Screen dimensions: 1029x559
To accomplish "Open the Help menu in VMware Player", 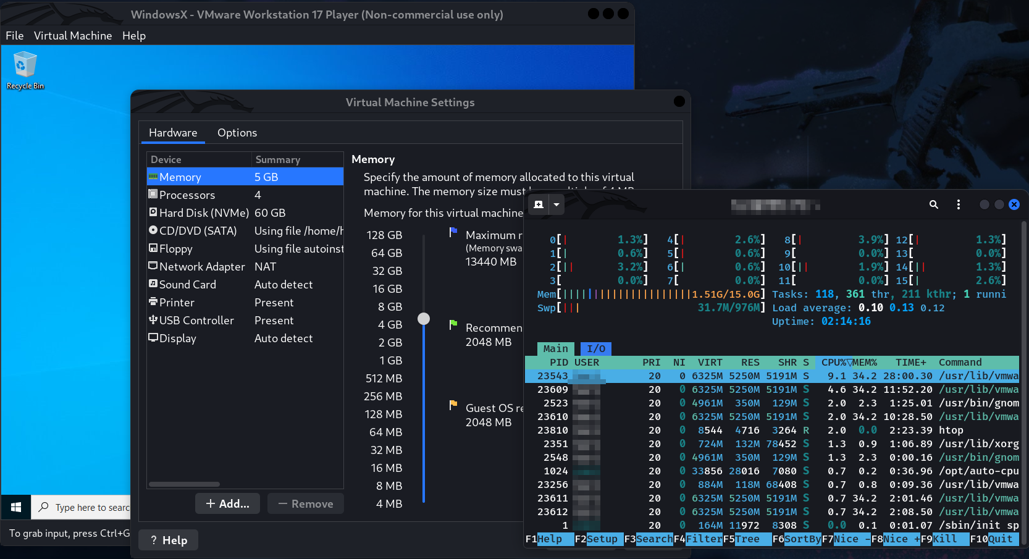I will tap(134, 36).
